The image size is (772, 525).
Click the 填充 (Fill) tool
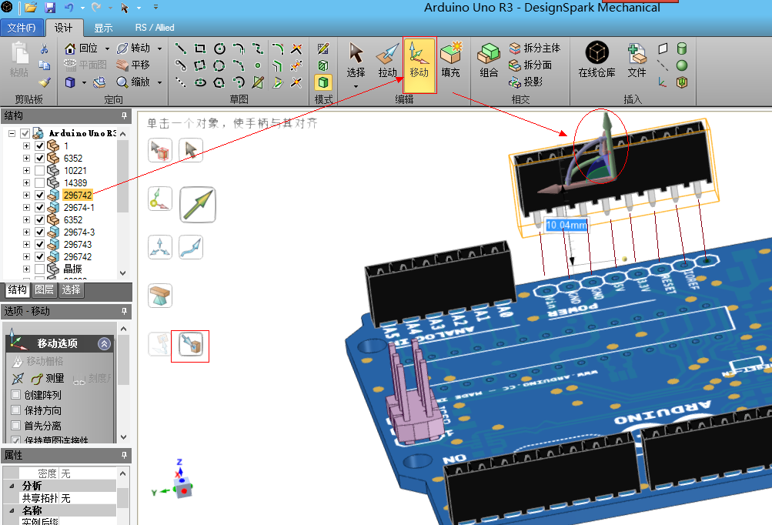[451, 61]
